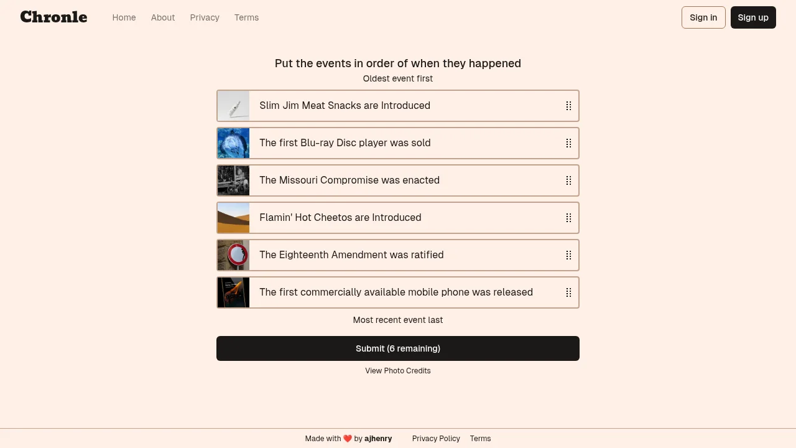Open Privacy in the top navigation

[205, 17]
